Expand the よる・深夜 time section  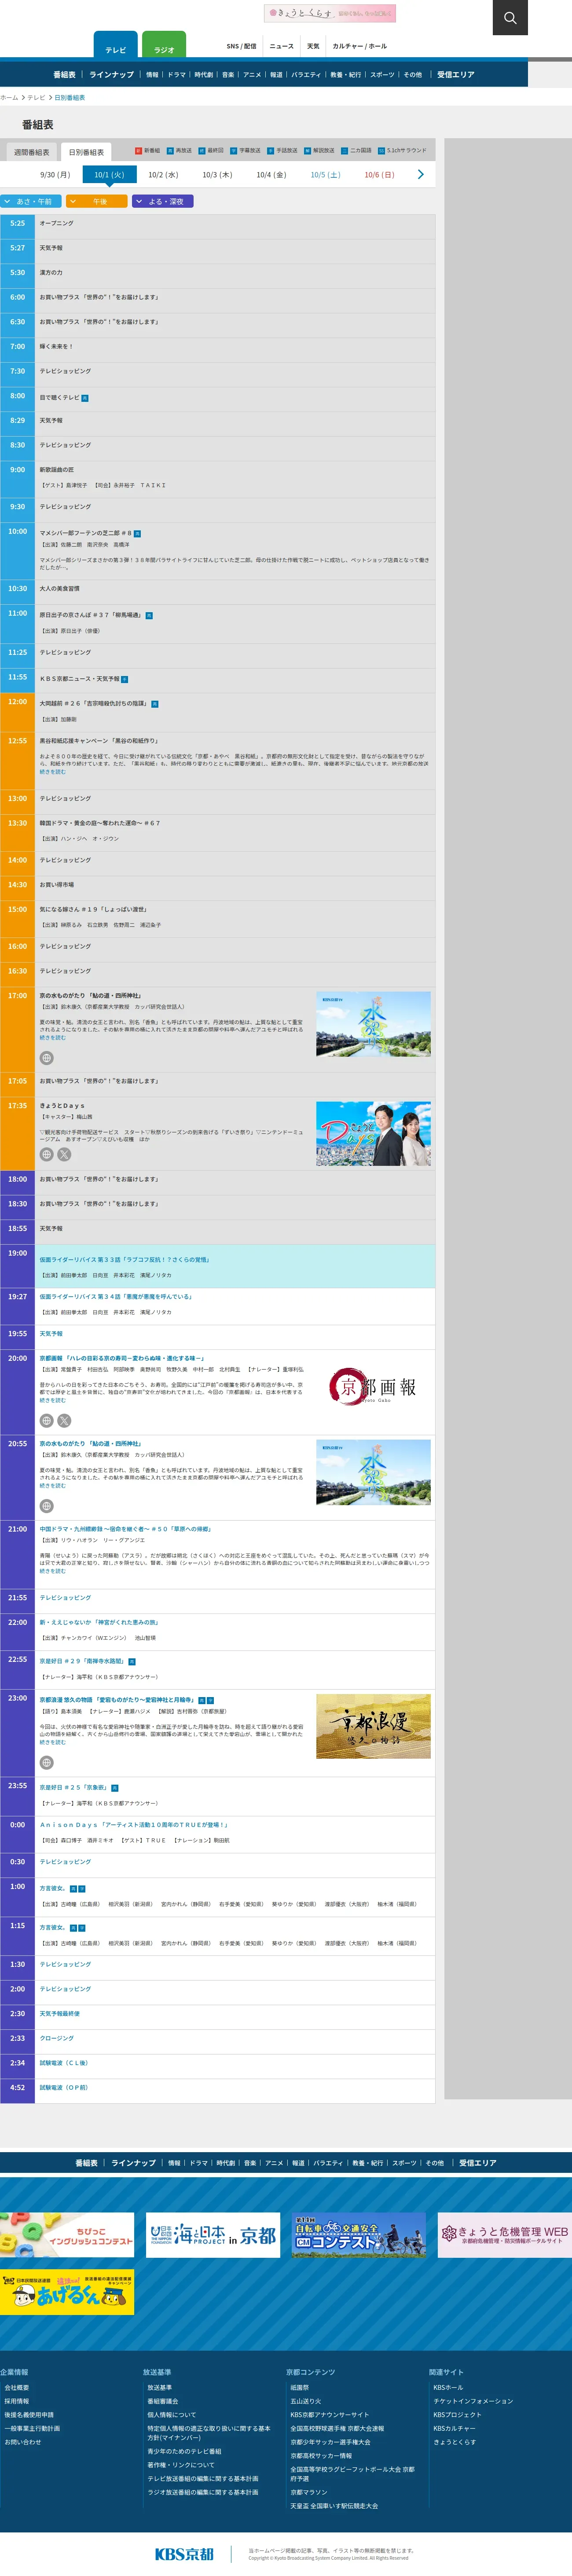coord(162,201)
